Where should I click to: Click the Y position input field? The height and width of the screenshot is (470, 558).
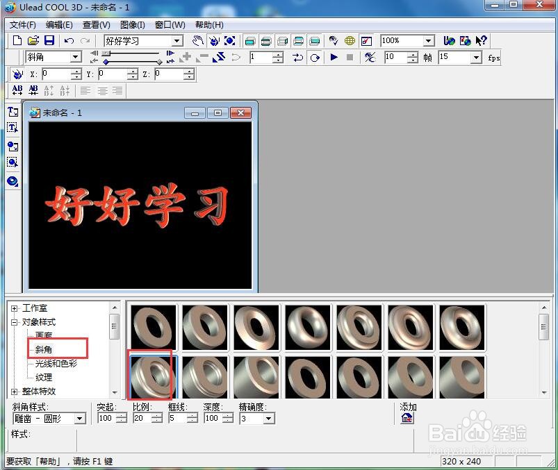click(113, 74)
